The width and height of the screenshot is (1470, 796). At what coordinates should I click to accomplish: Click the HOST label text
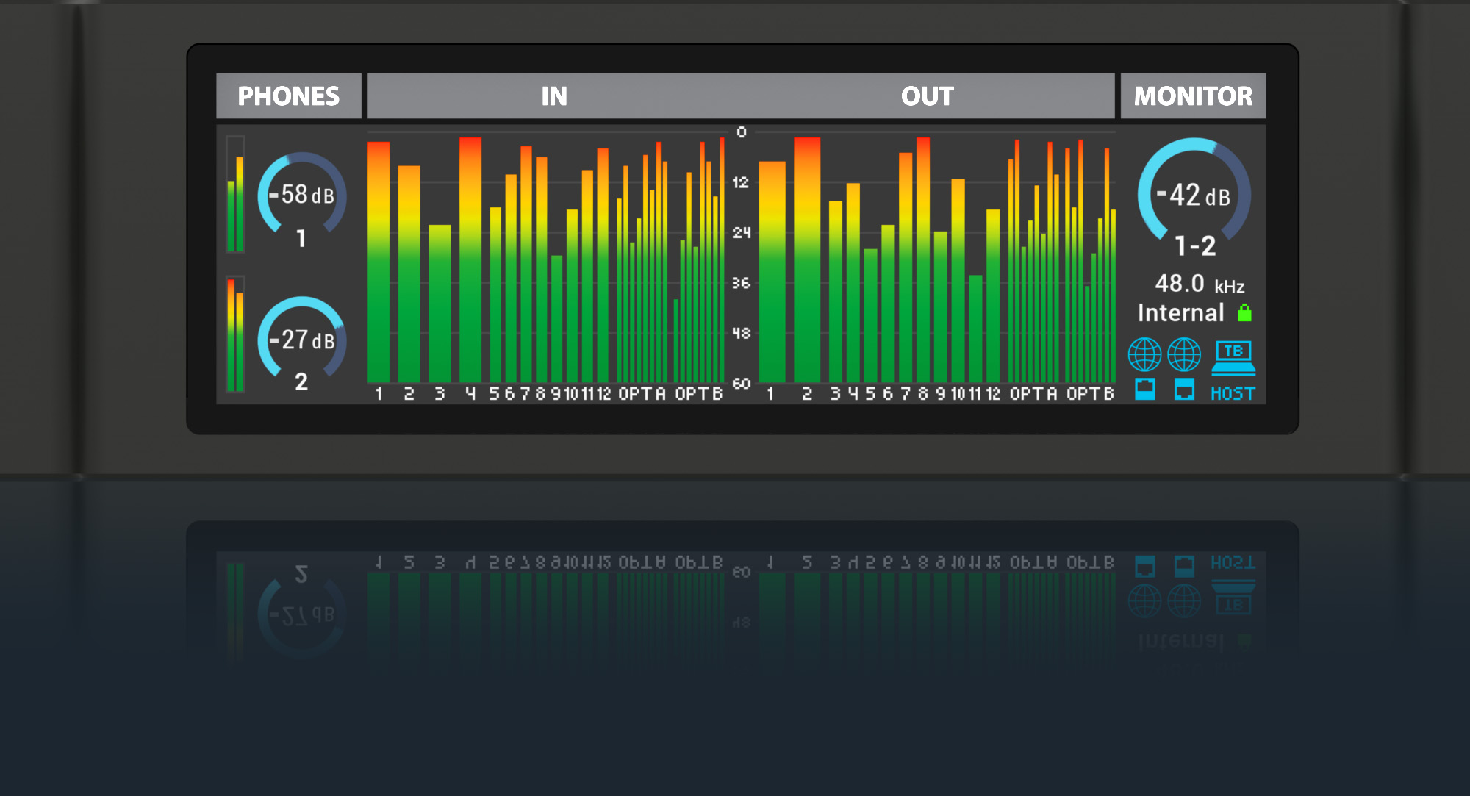click(1233, 394)
